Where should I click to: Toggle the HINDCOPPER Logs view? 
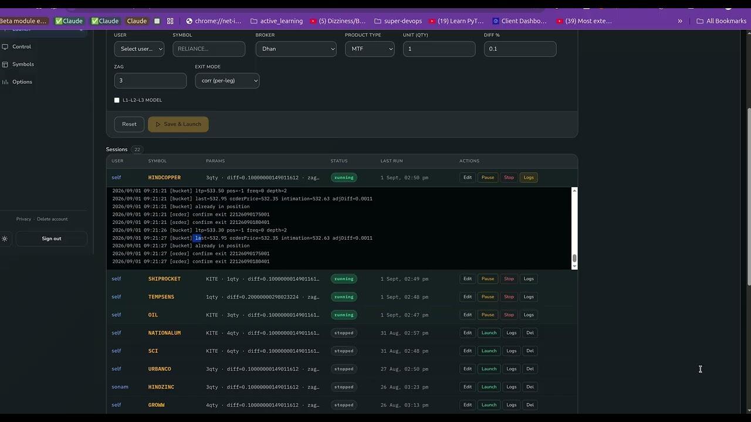pos(529,178)
